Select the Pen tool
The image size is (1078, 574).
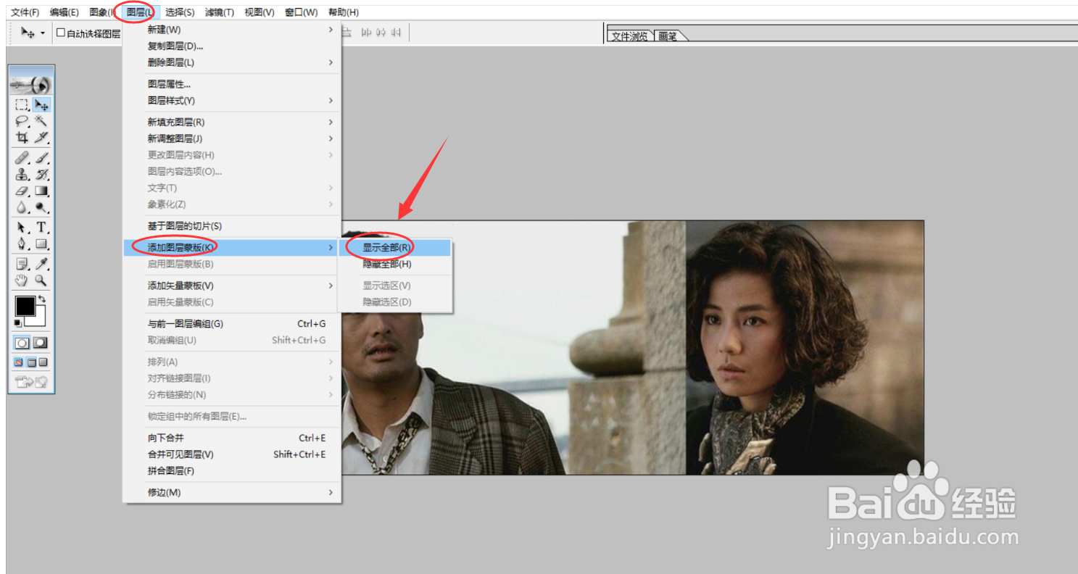coord(22,244)
